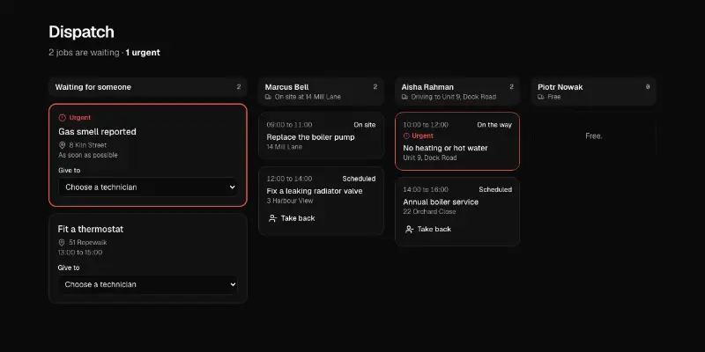Click the 1 urgent summary text
705x352 pixels.
(143, 53)
